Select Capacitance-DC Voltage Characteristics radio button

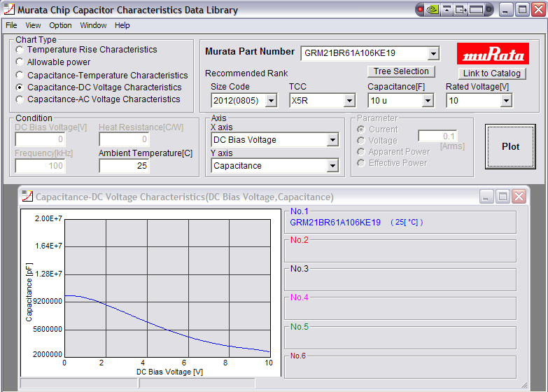(x=20, y=87)
